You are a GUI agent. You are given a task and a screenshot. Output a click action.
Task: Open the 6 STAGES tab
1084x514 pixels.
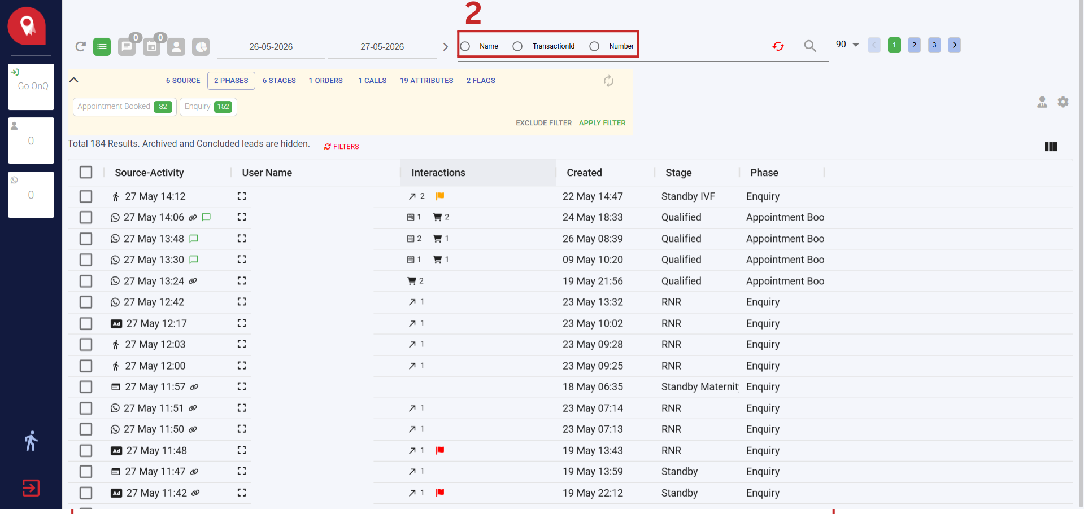click(279, 81)
